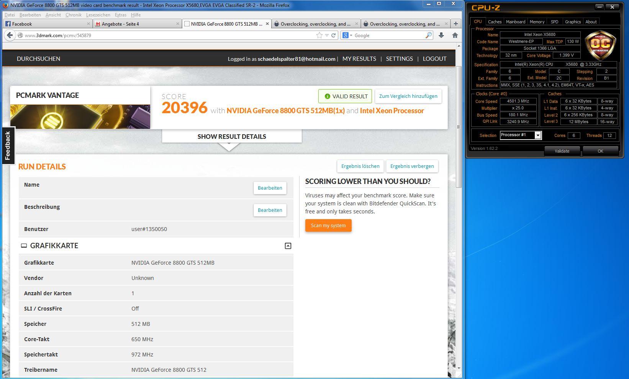
Task: Expand Show Result Details
Action: tap(232, 137)
